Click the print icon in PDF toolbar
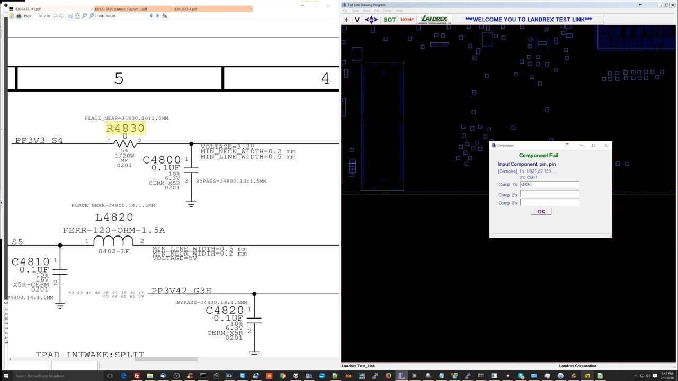Image resolution: width=678 pixels, height=381 pixels. click(x=19, y=16)
